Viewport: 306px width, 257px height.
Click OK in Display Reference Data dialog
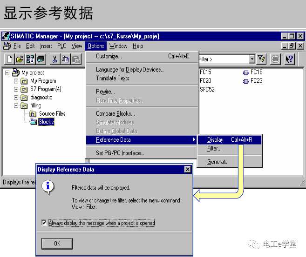[57, 244]
